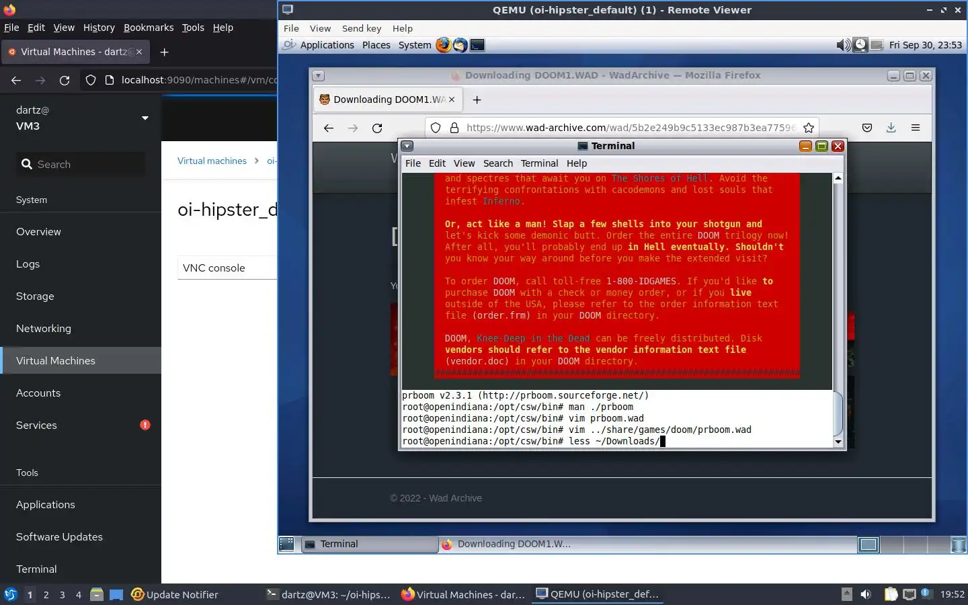Open Terminal's Search menu
This screenshot has width=968, height=605.
pos(497,163)
